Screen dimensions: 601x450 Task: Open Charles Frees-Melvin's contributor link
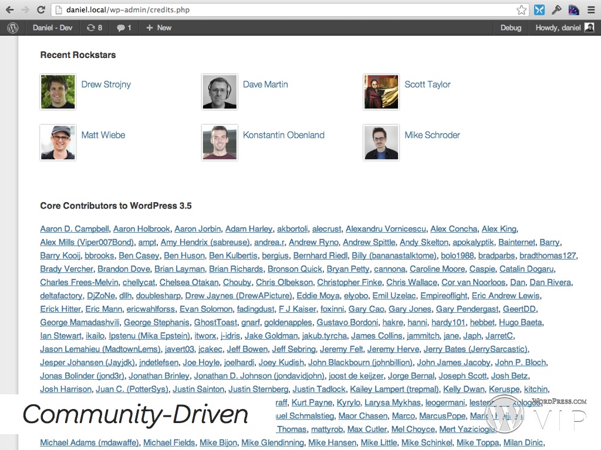click(x=79, y=282)
